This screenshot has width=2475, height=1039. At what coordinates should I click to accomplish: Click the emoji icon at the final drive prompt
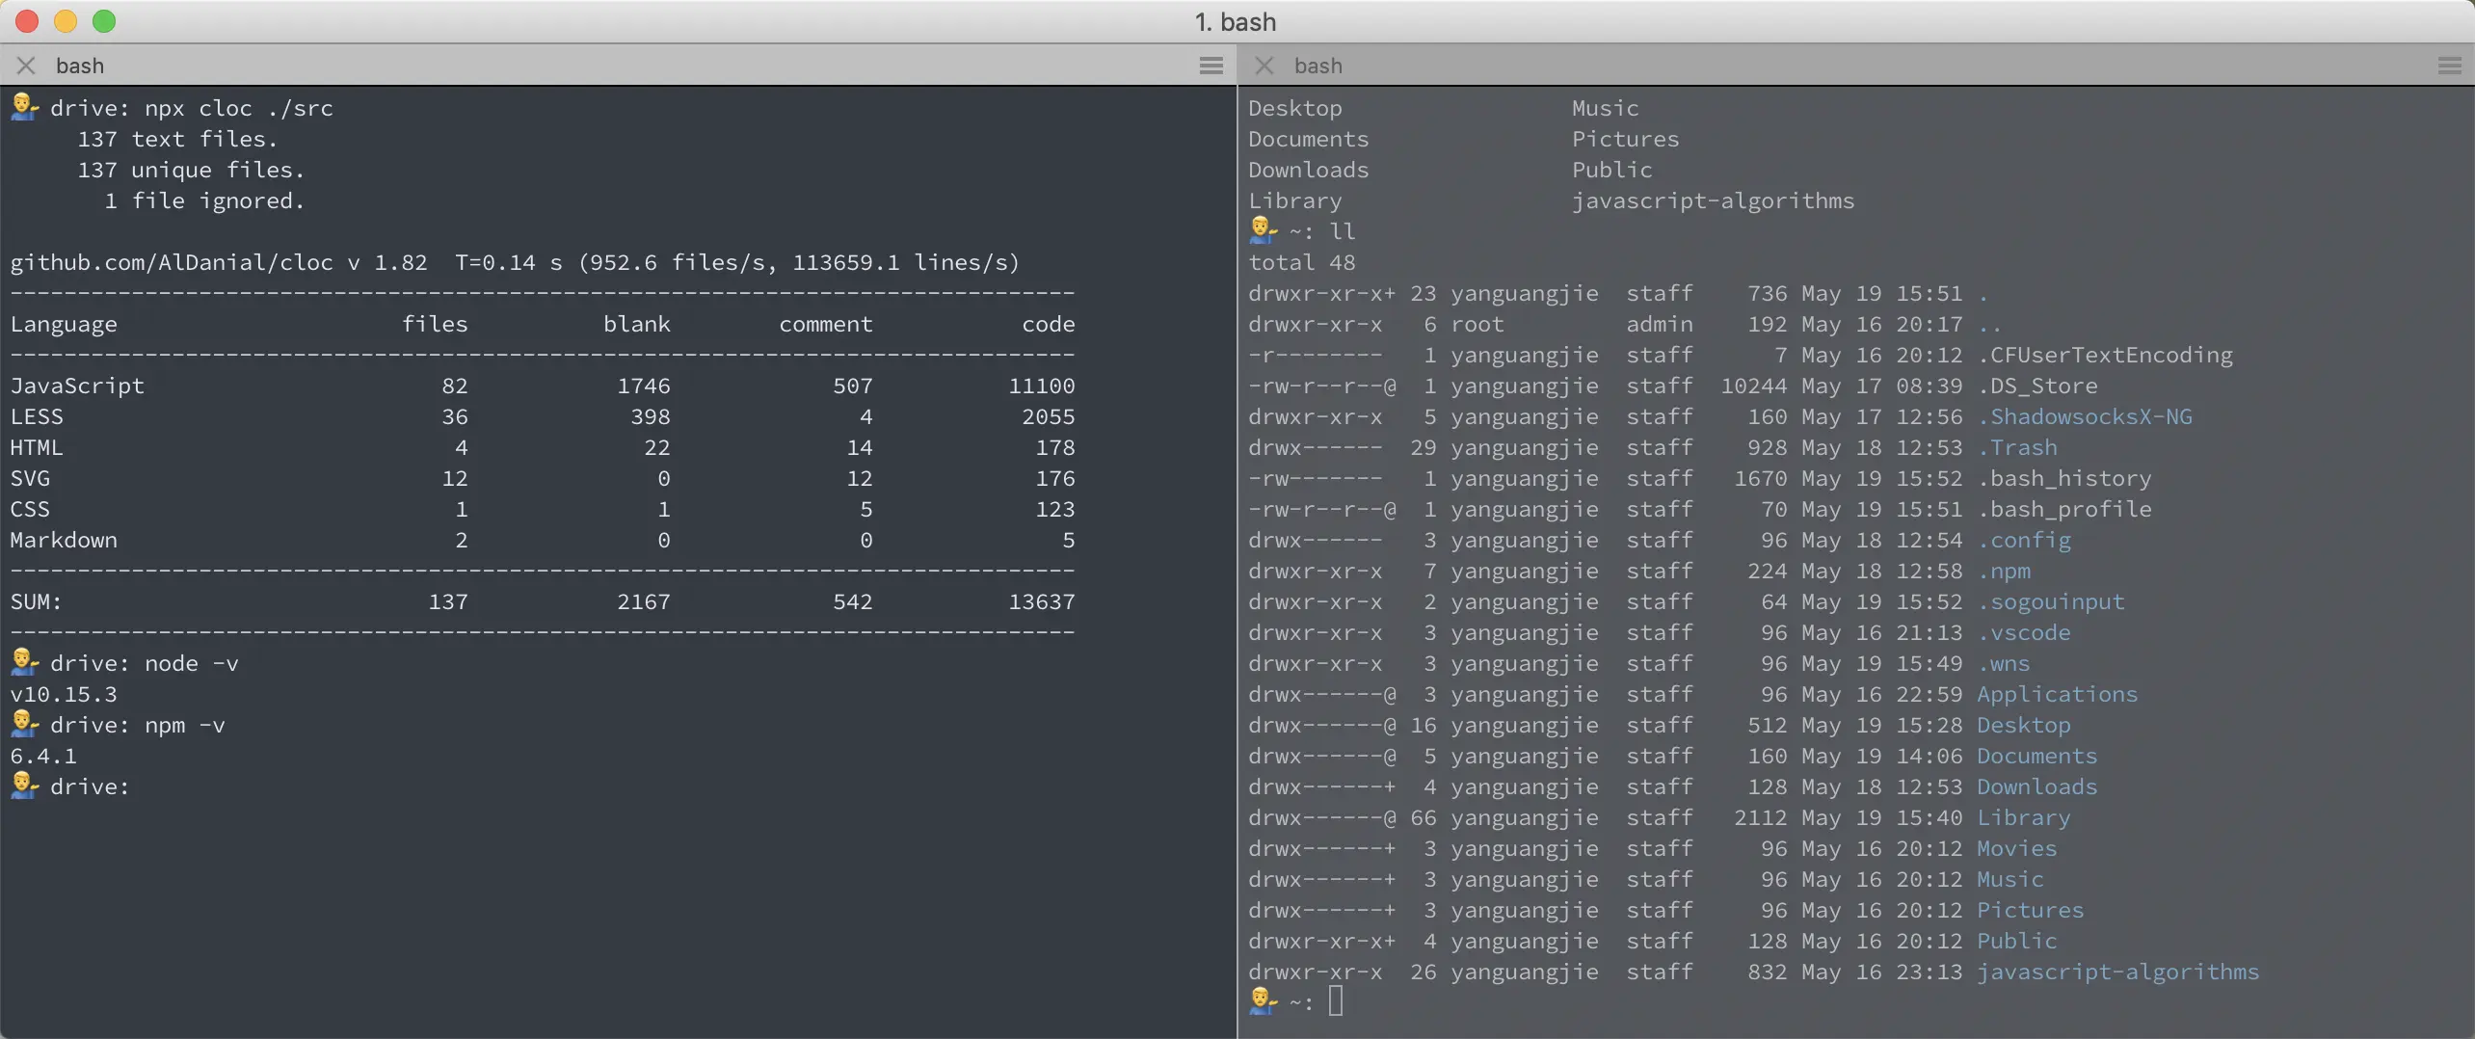[x=24, y=786]
